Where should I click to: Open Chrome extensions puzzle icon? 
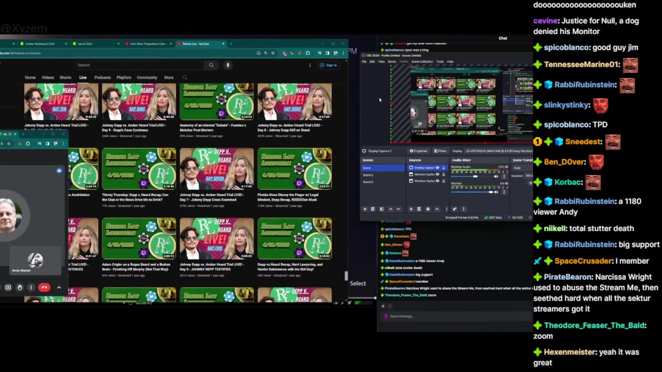coord(308,53)
